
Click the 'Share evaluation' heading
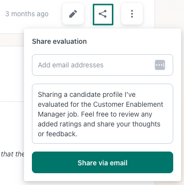[59, 41]
